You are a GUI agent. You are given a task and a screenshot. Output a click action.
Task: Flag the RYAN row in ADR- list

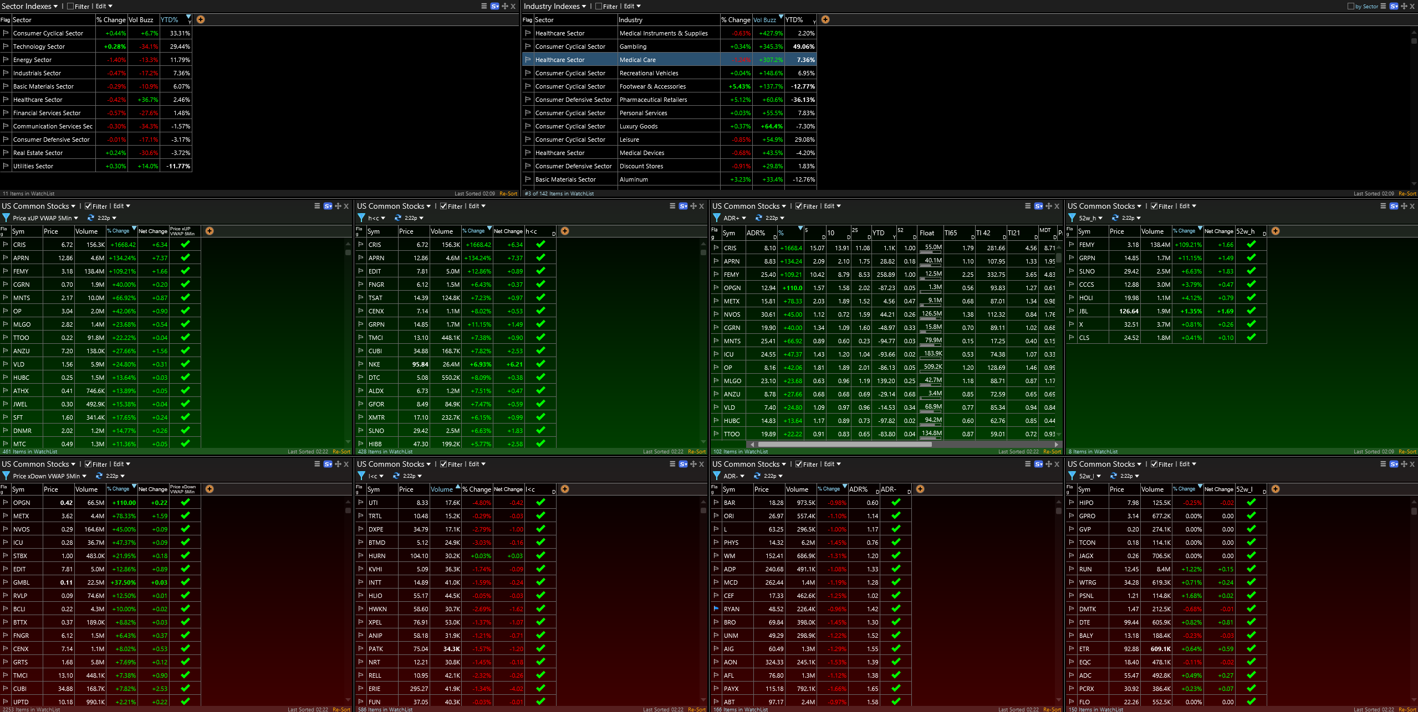(x=716, y=608)
